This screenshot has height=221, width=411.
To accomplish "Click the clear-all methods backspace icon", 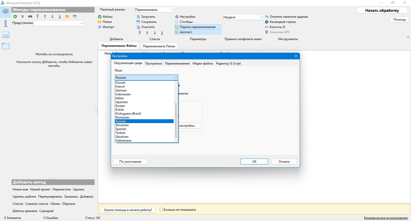I will pos(30,16).
